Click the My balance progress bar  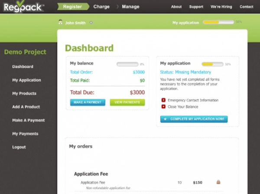[127, 64]
